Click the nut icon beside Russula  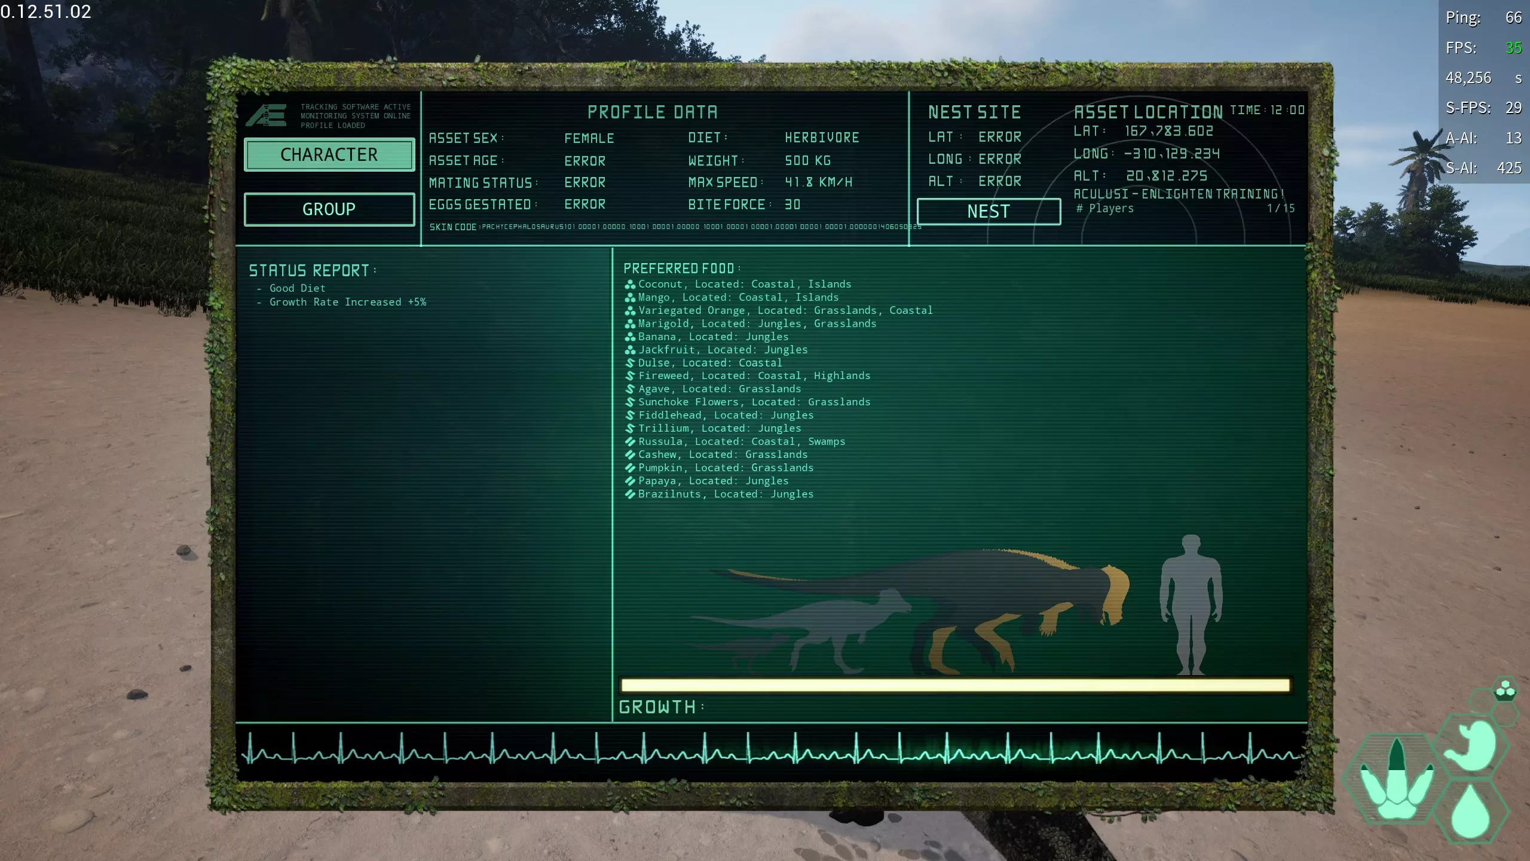[x=630, y=442]
